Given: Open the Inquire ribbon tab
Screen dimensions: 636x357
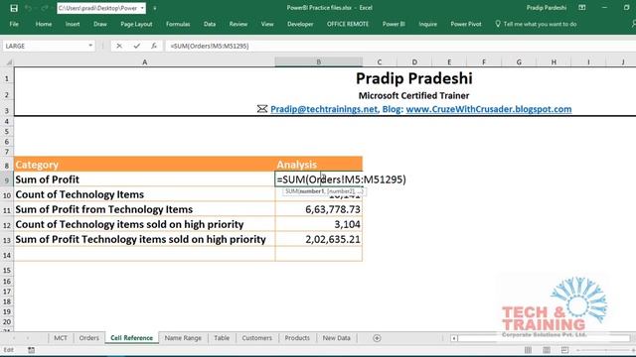Looking at the screenshot, I should 428,24.
